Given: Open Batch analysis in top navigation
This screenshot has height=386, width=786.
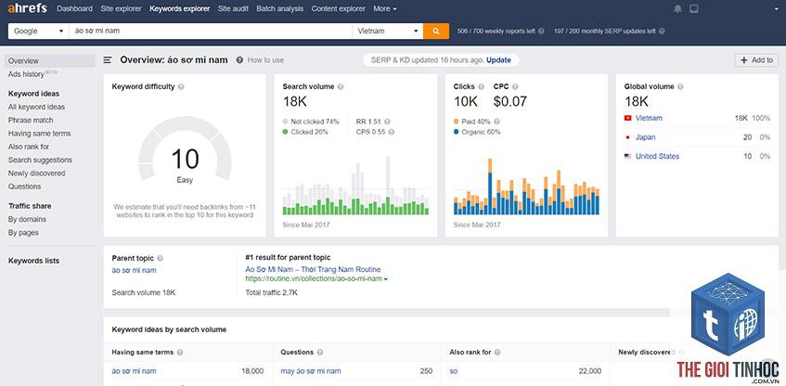Looking at the screenshot, I should click(x=279, y=8).
